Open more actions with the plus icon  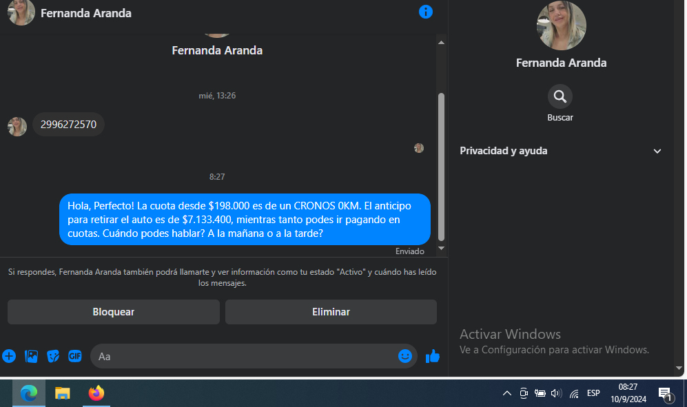click(9, 356)
